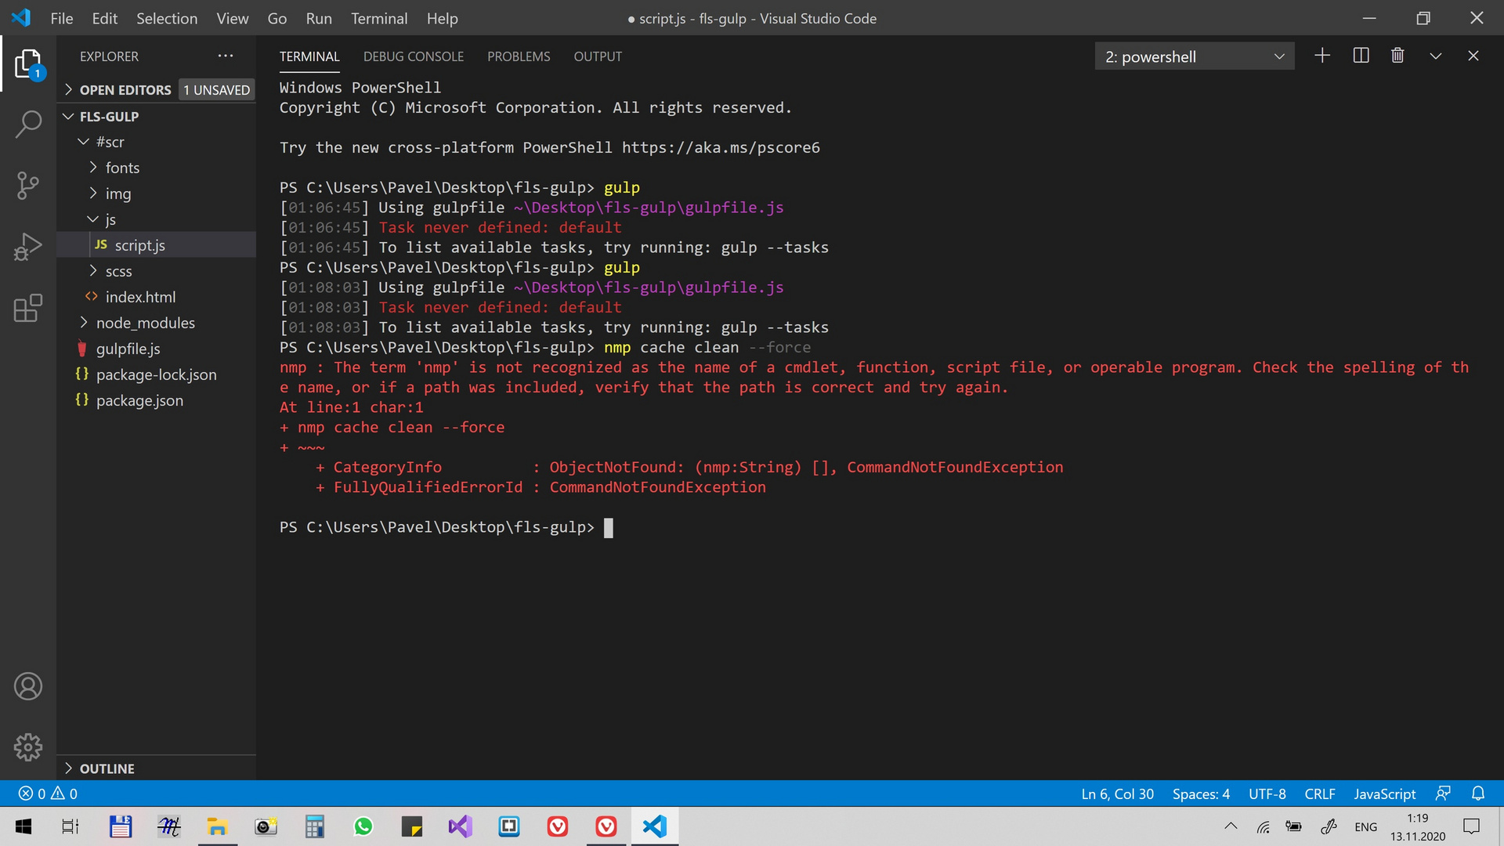Collapse the js folder
Viewport: 1504px width, 846px height.
157,219
